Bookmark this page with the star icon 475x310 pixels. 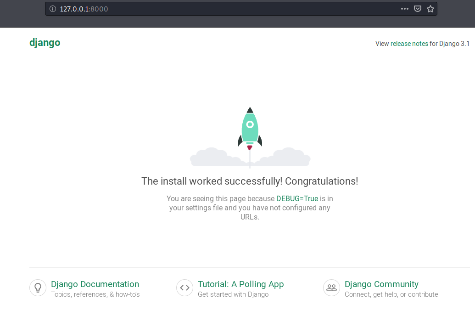coord(430,9)
